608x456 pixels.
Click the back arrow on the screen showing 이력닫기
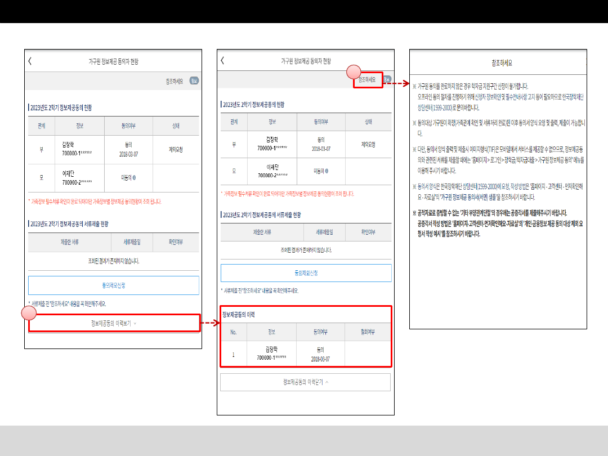(x=222, y=60)
